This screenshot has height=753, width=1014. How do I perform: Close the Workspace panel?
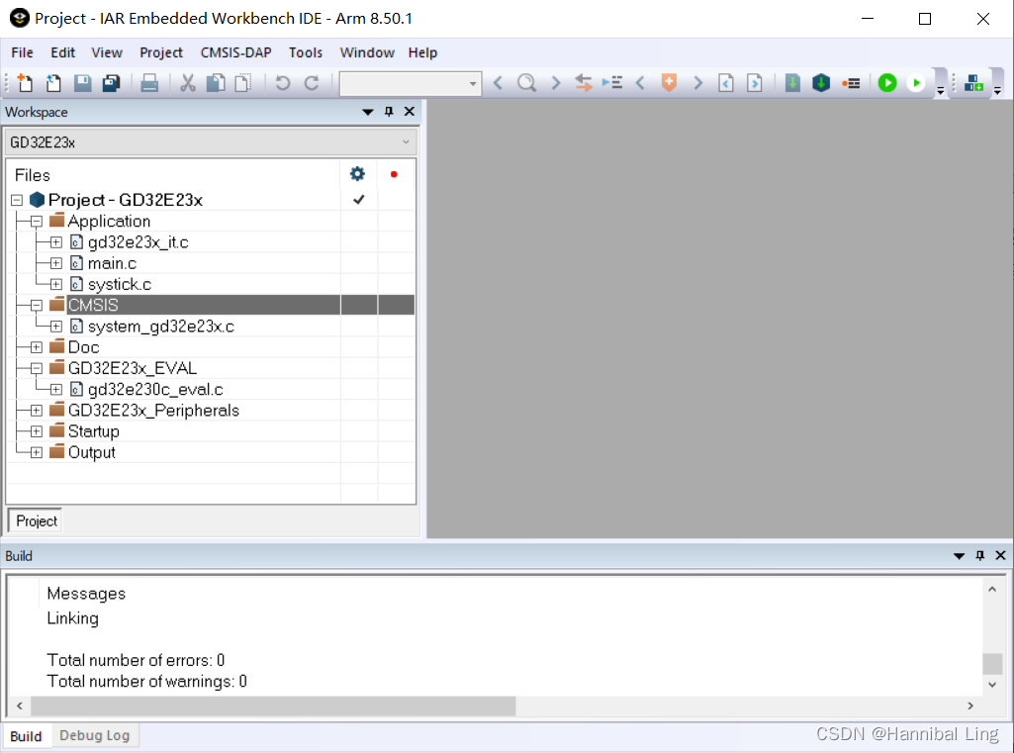coord(410,111)
